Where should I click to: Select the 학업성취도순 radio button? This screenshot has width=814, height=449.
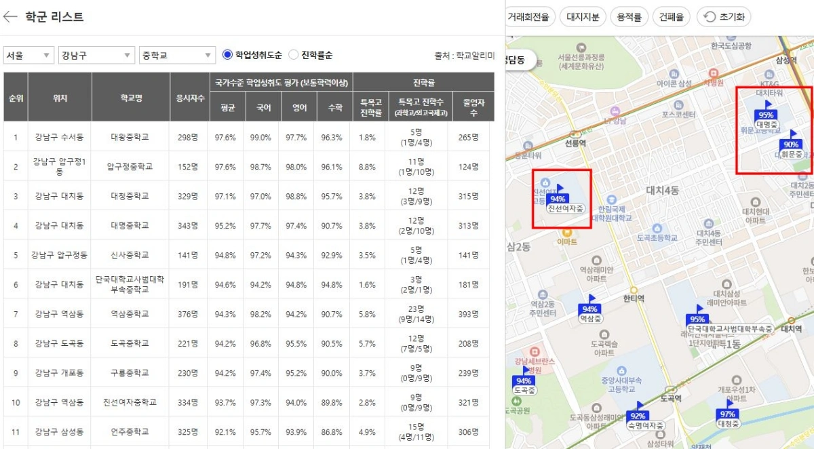click(228, 55)
